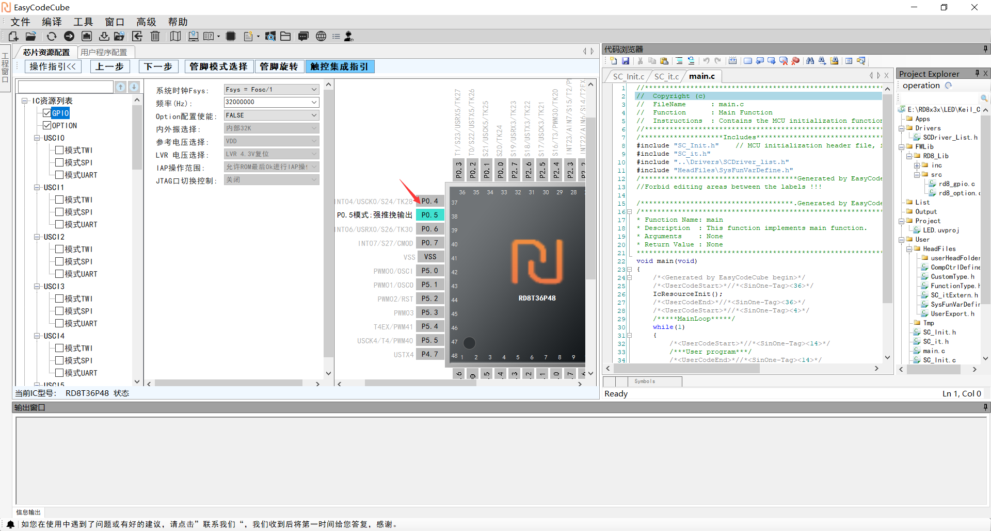Click the save floppy disk icon in code browser
Image resolution: width=991 pixels, height=531 pixels.
[626, 61]
